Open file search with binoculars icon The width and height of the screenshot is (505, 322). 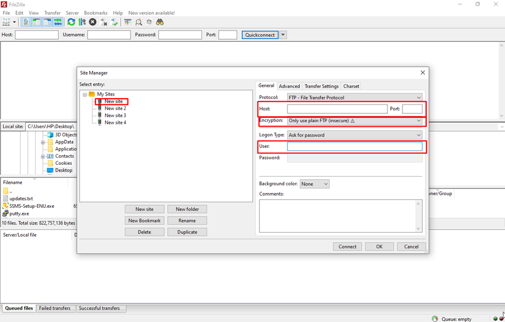click(160, 22)
